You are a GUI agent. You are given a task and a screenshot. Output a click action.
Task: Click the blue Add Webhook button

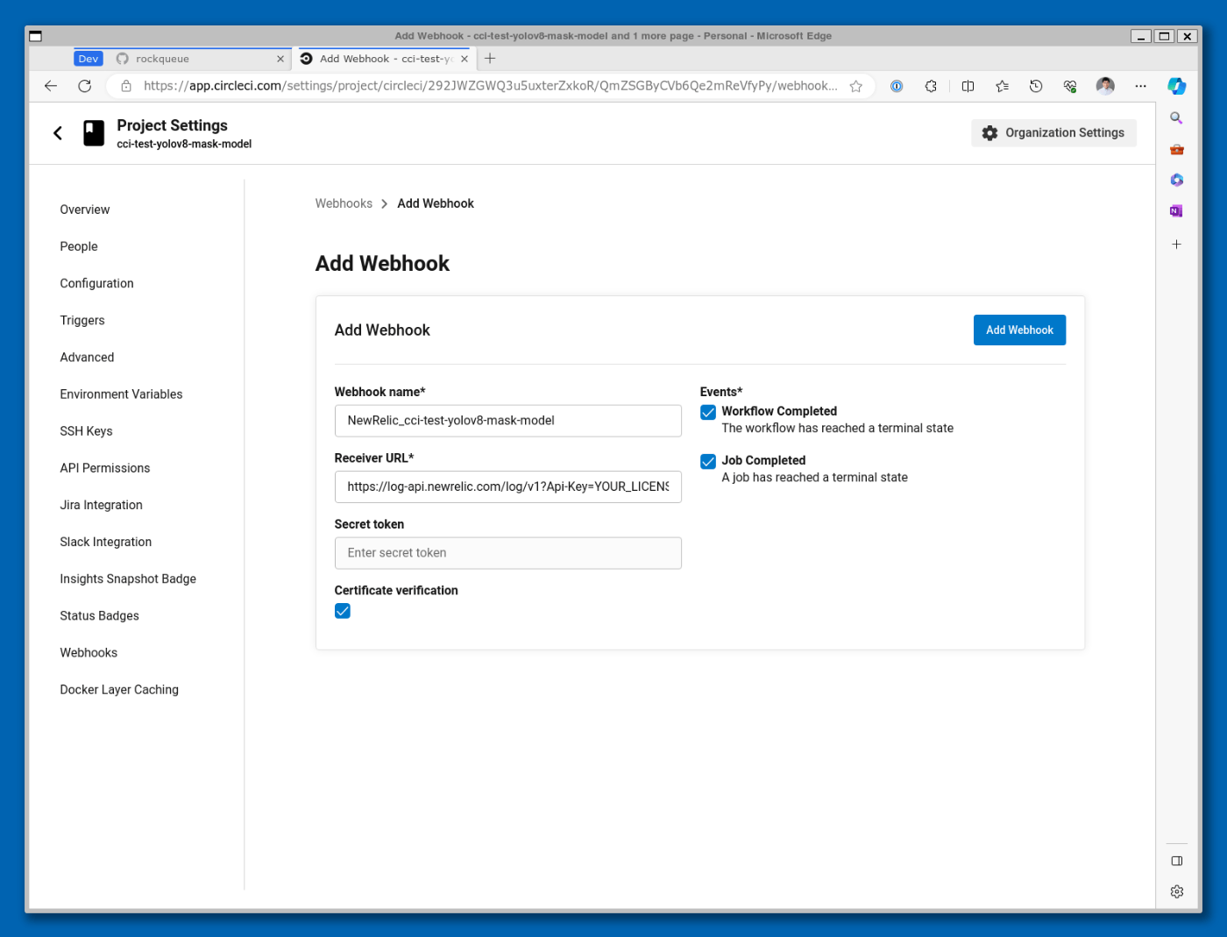coord(1019,330)
